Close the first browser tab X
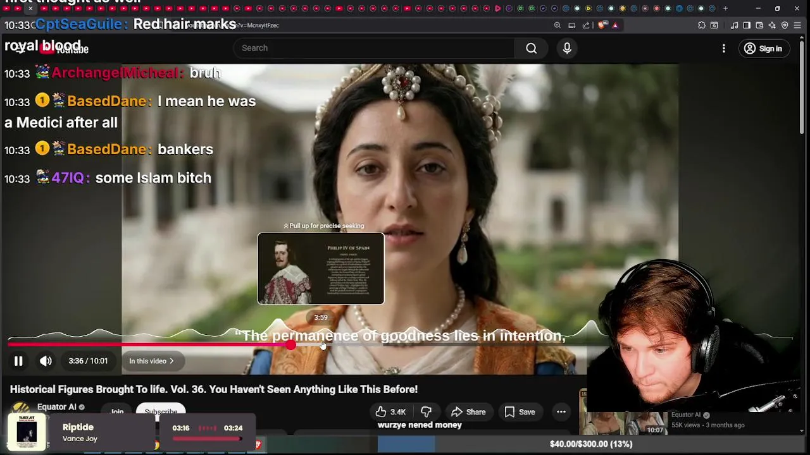This screenshot has width=810, height=455. 30,8
